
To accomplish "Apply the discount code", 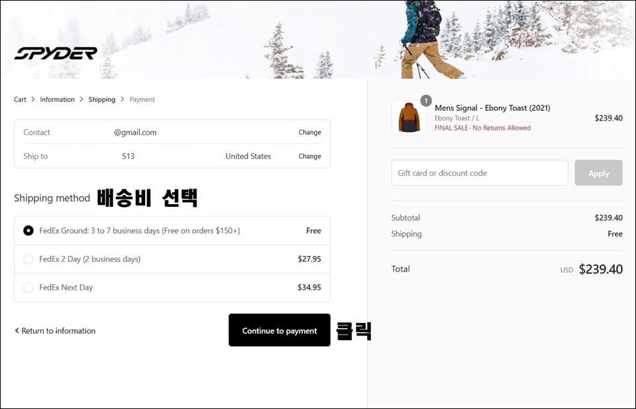I will [598, 173].
